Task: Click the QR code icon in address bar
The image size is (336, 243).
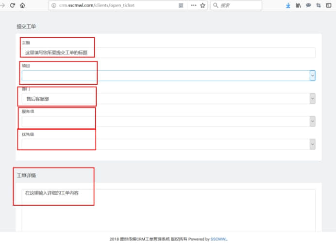Action: (x=181, y=5)
